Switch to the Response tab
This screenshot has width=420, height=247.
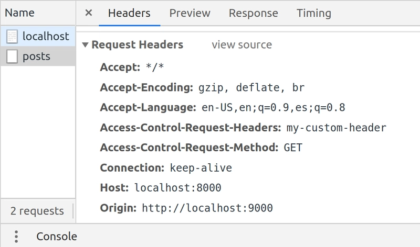coord(254,13)
